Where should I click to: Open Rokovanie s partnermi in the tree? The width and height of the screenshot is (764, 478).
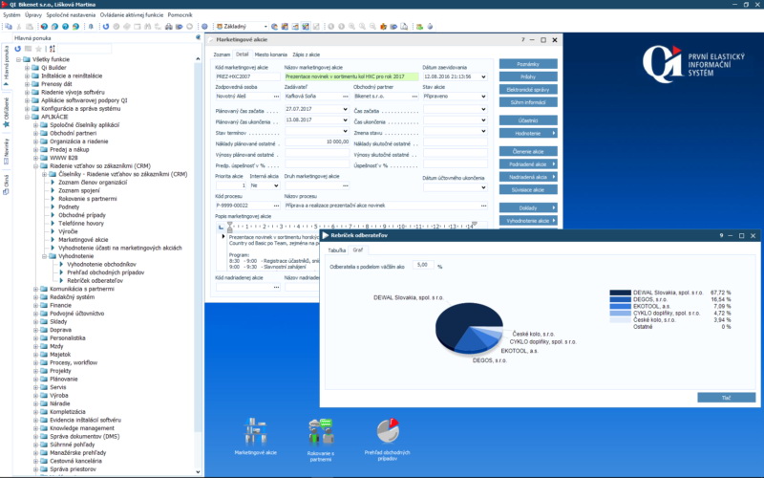click(88, 199)
